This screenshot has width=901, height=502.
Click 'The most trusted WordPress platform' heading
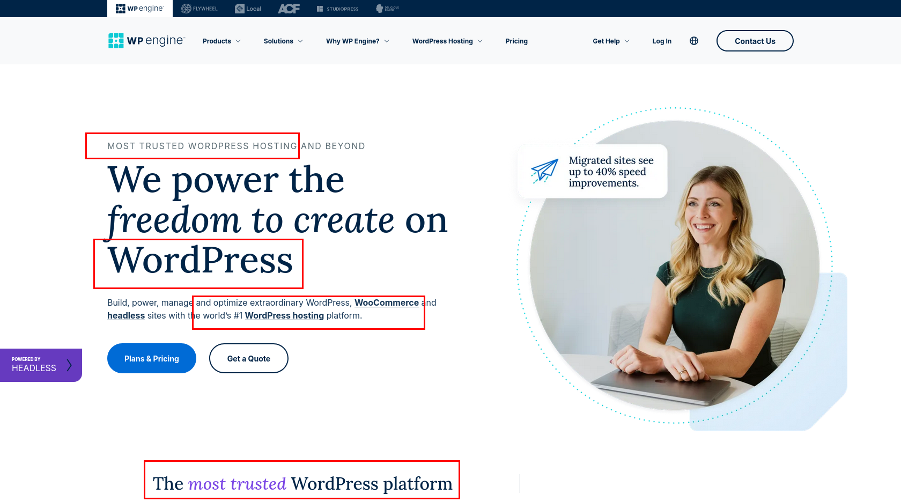tap(302, 483)
